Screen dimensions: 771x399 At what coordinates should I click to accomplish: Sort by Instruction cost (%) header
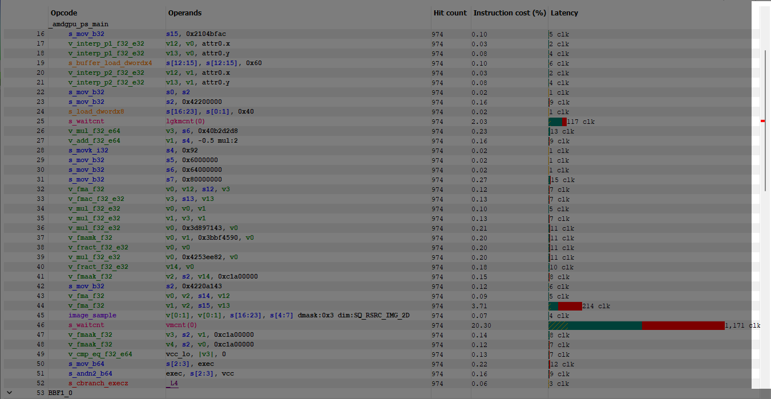tap(510, 13)
